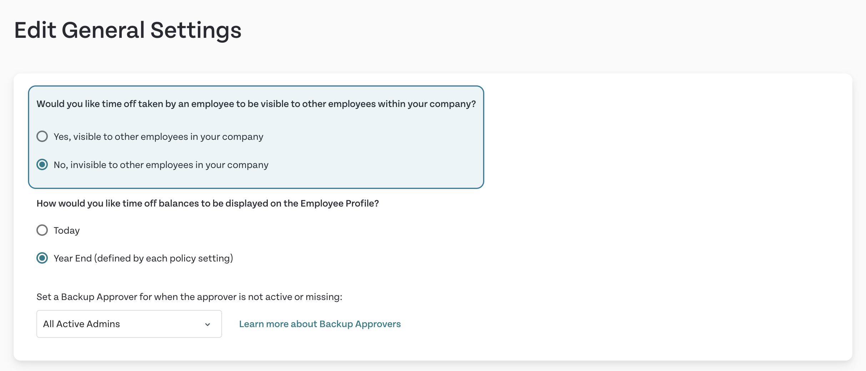Click blank area of the white settings card
This screenshot has height=371, width=866.
click(660, 214)
